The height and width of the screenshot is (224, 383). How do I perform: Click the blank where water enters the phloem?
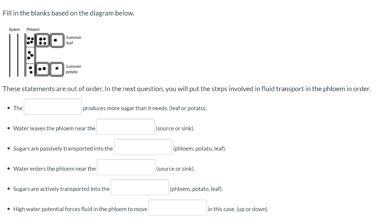click(126, 167)
